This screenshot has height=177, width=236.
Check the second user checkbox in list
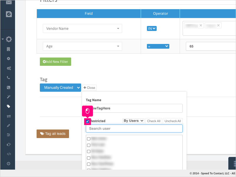89,145
